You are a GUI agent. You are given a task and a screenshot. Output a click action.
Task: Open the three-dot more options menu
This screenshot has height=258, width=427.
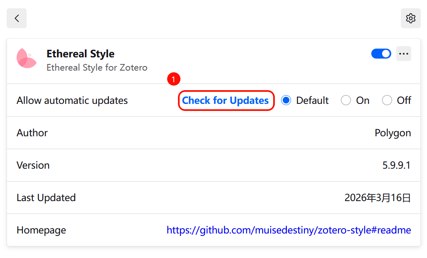(x=404, y=54)
